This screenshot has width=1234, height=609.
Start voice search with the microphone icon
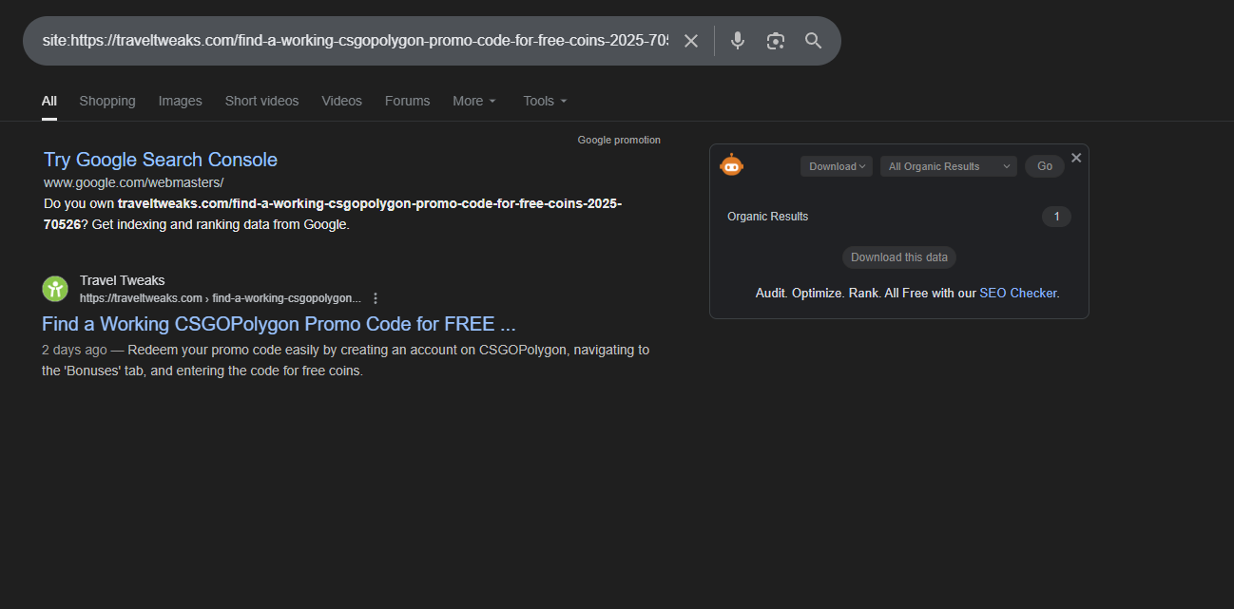[738, 41]
